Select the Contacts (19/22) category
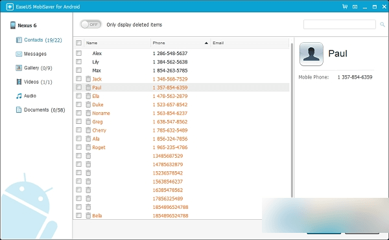389x240 pixels. point(39,40)
